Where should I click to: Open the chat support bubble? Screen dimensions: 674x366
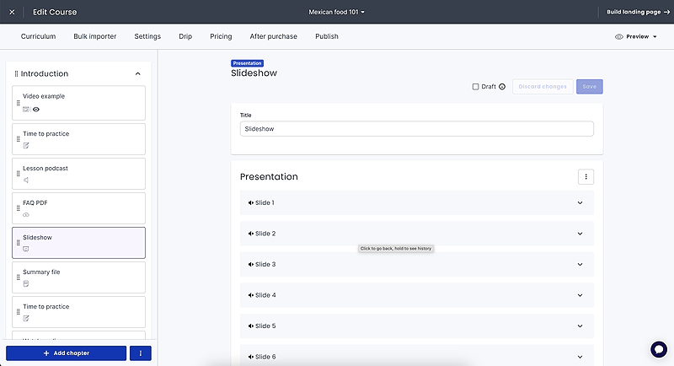(659, 349)
